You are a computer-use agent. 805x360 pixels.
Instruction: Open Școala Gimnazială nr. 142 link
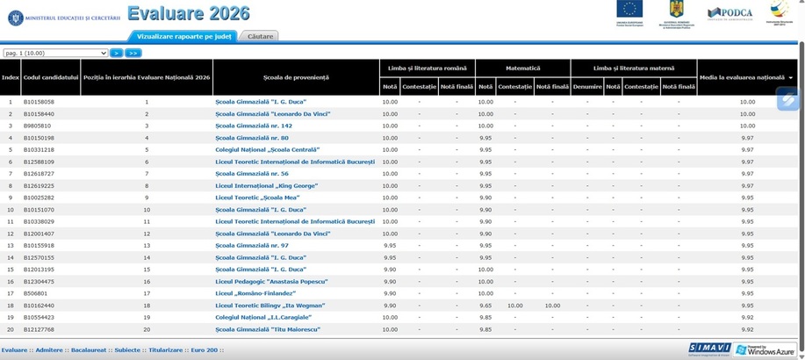(254, 126)
